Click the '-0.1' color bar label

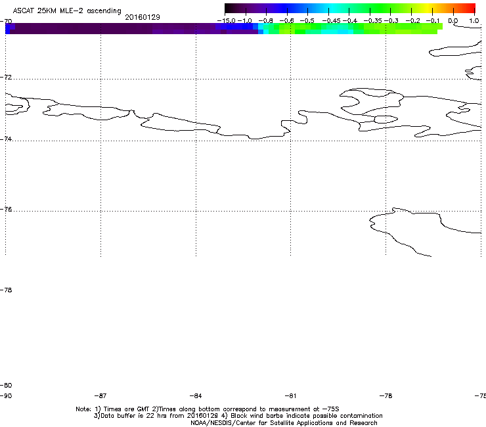point(433,21)
